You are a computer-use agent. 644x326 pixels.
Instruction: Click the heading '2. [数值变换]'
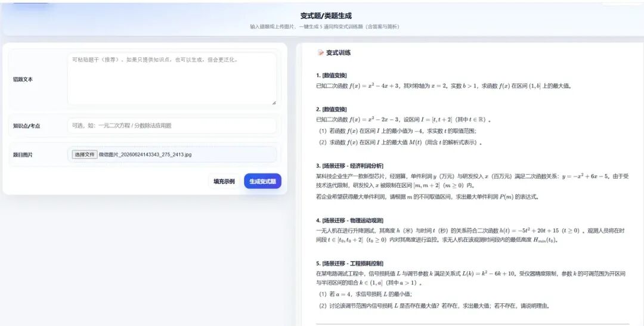pyautogui.click(x=332, y=109)
